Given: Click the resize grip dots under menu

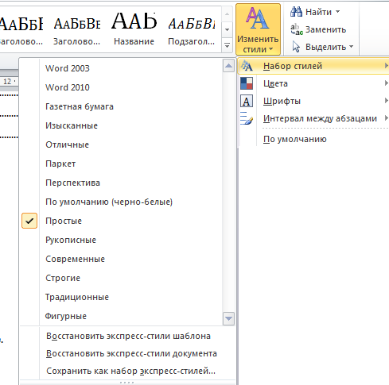Looking at the screenshot, I should 126,383.
